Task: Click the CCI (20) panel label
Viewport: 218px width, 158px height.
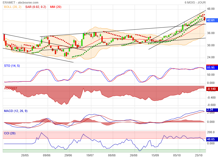Action: pos(10,133)
